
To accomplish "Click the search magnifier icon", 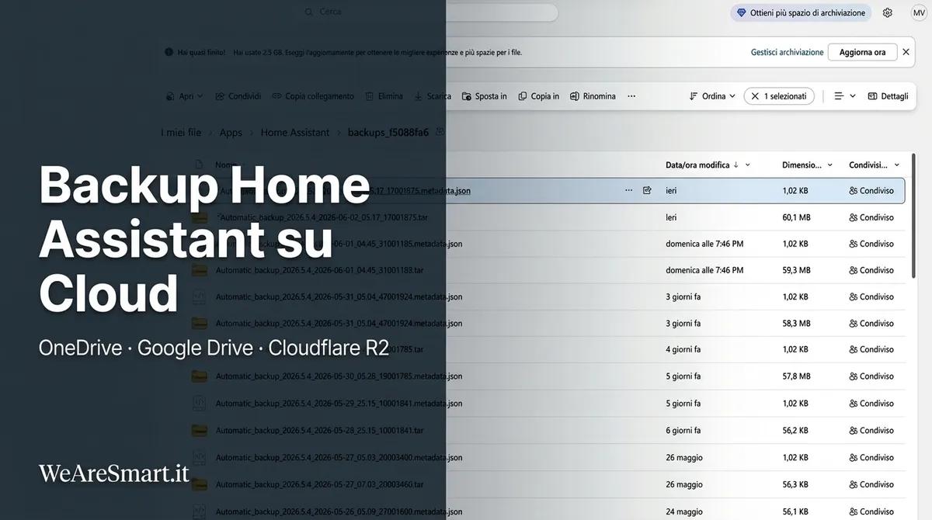I will coord(309,12).
